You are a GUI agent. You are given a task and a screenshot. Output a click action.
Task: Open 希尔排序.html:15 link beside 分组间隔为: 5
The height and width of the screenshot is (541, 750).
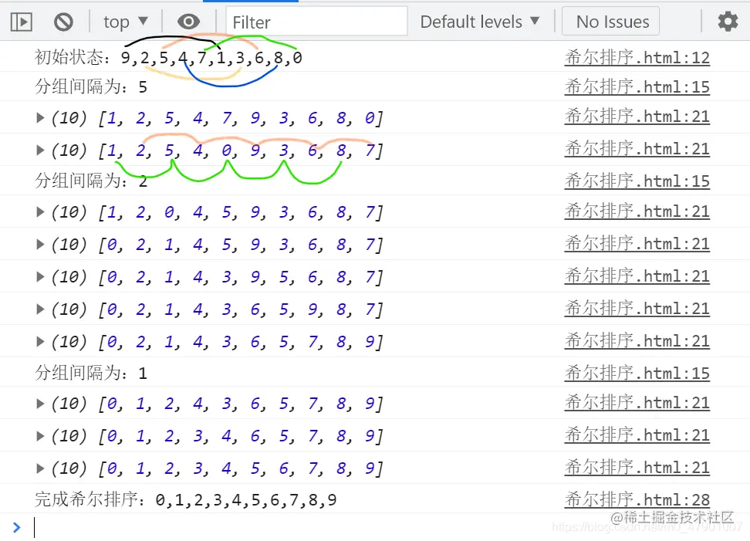[x=637, y=86]
